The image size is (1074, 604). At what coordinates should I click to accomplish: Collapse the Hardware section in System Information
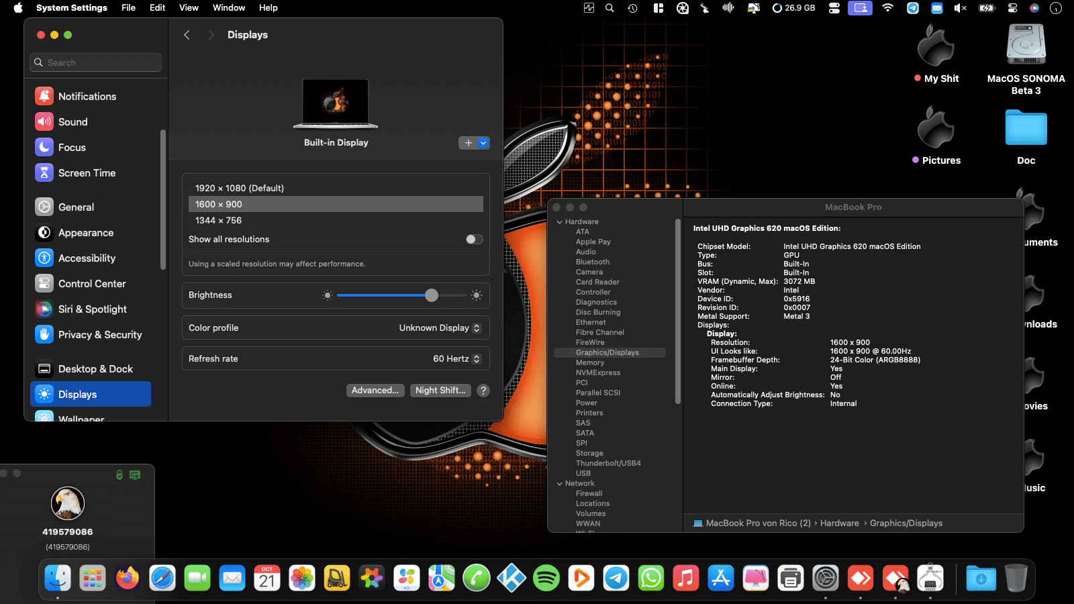[560, 222]
